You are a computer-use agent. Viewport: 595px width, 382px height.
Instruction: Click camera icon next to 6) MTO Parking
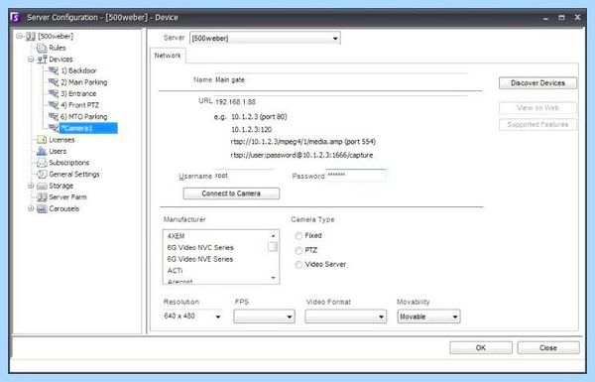coord(54,116)
